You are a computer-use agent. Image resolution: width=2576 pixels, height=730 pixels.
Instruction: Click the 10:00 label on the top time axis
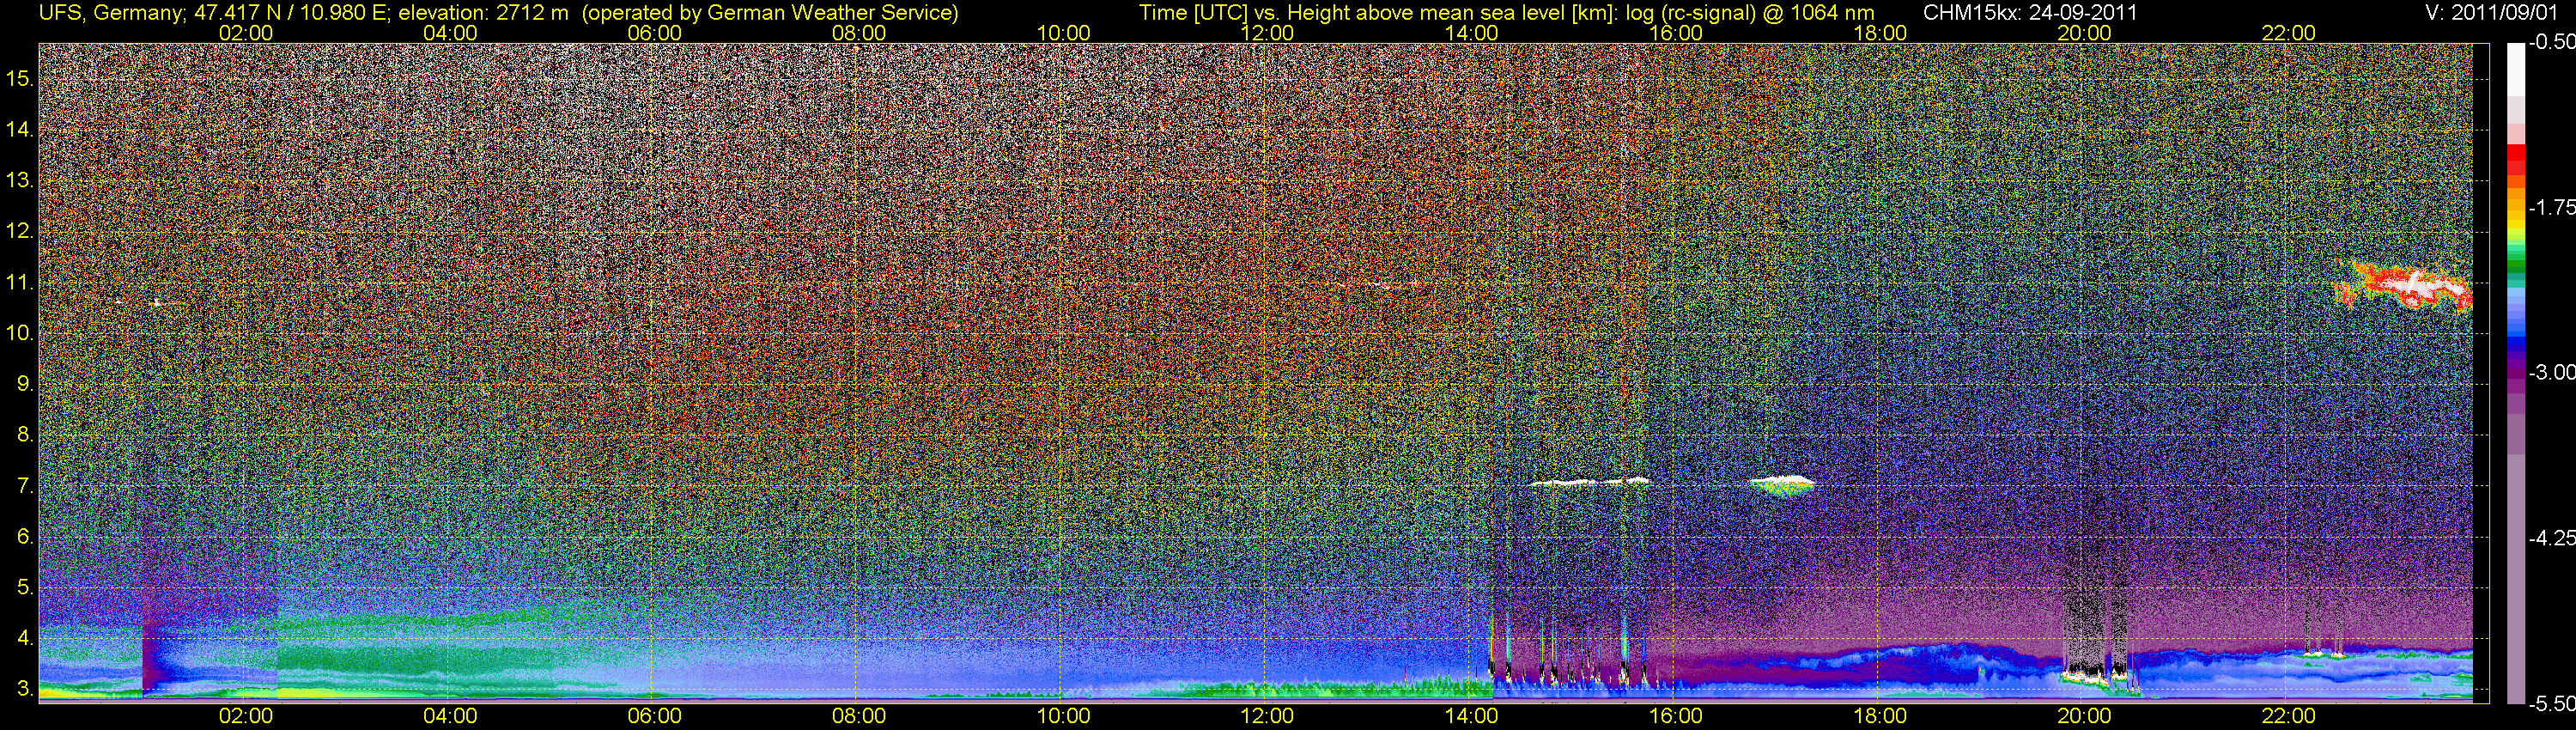pos(1063,33)
